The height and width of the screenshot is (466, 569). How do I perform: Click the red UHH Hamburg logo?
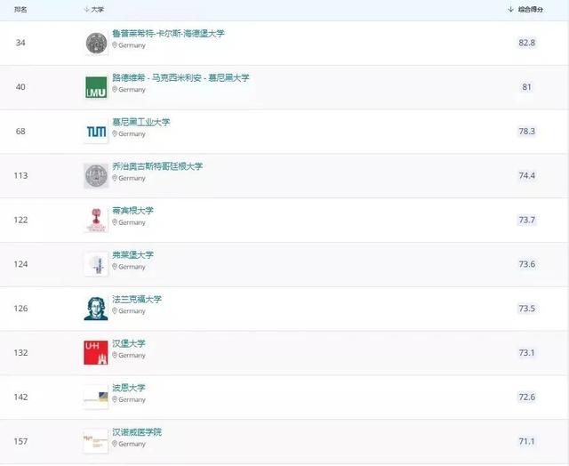pos(95,352)
